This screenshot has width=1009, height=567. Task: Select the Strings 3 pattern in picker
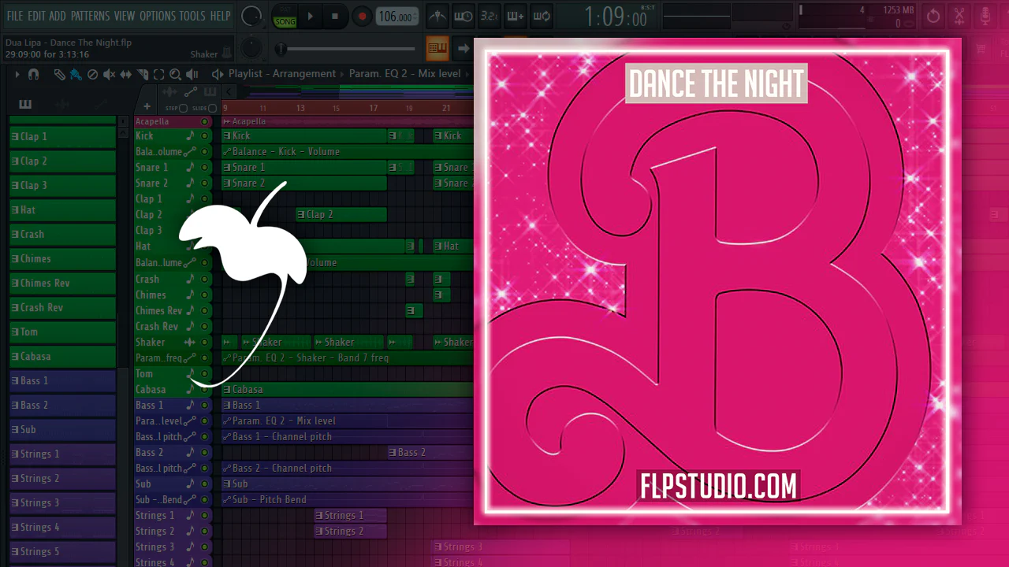[x=62, y=502]
